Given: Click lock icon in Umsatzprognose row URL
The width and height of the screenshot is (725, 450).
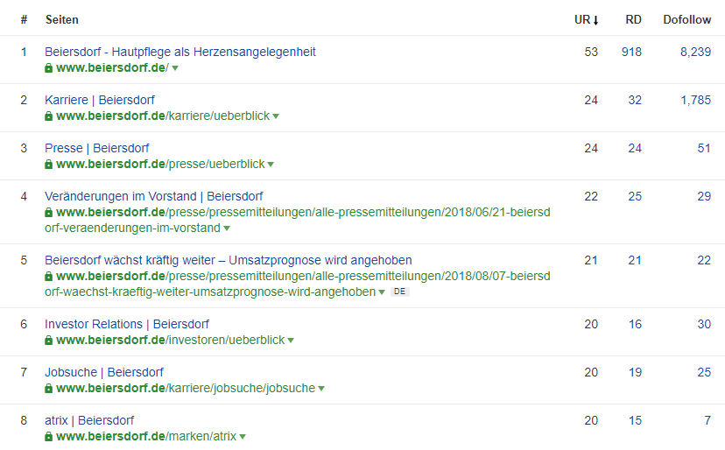Looking at the screenshot, I should click(x=48, y=276).
